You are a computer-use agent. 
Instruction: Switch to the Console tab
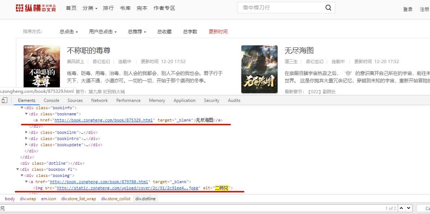(51, 100)
